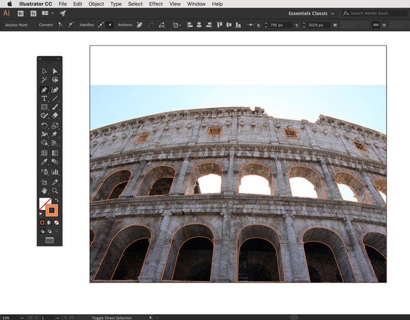Screen dimensions: 410x320
Task: Activate the Hand tool
Action: coord(44,191)
